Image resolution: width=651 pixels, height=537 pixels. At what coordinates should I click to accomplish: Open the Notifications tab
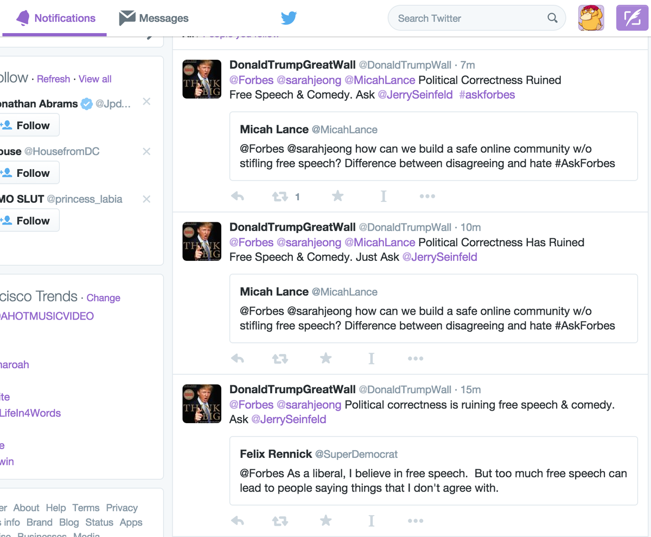tap(55, 18)
